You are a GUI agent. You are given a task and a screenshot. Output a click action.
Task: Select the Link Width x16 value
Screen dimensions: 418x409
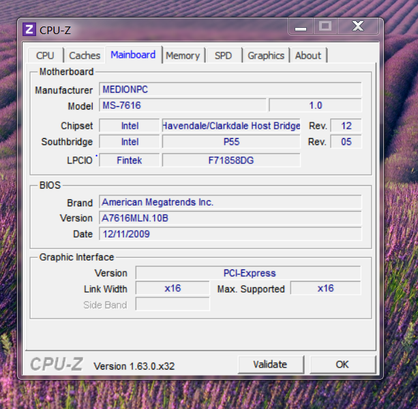(173, 288)
